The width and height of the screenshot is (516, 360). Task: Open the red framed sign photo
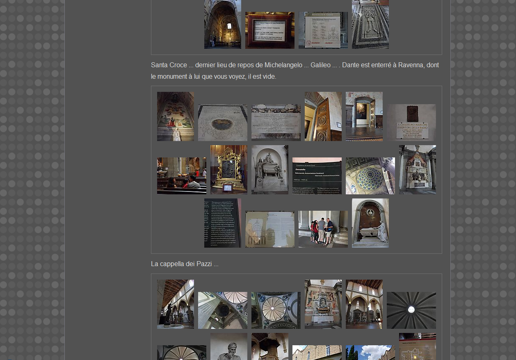tap(269, 30)
